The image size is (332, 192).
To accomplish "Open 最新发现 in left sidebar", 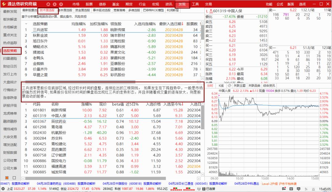I will [x=10, y=11].
